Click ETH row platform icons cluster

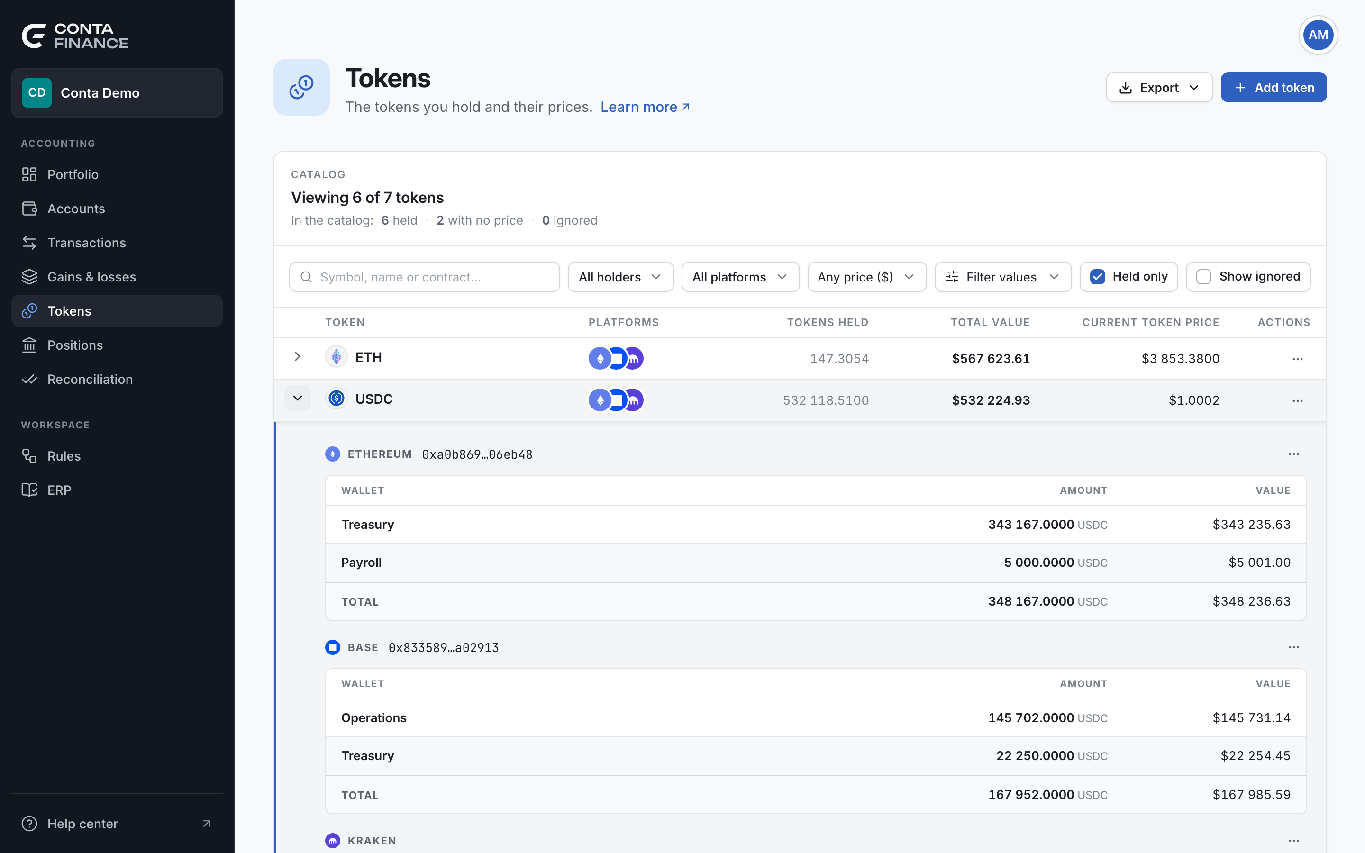616,358
